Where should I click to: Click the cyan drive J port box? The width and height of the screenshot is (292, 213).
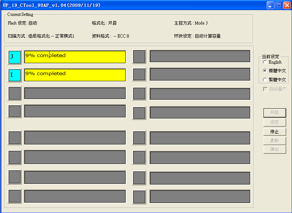tap(14, 57)
